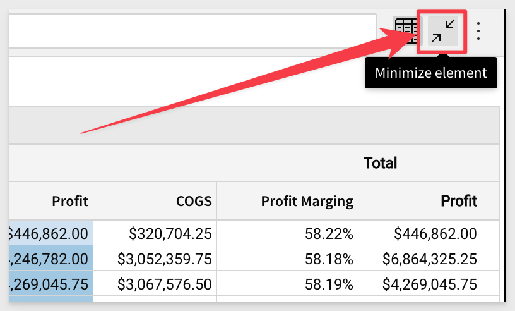Click the table grid icon
The width and height of the screenshot is (515, 311).
click(x=406, y=29)
